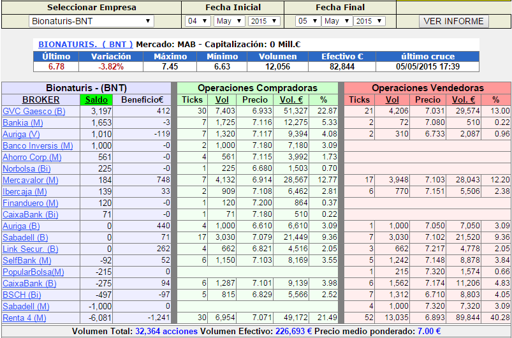Sort by the BROKER column header
Image resolution: width=512 pixels, height=338 pixels.
[41, 99]
